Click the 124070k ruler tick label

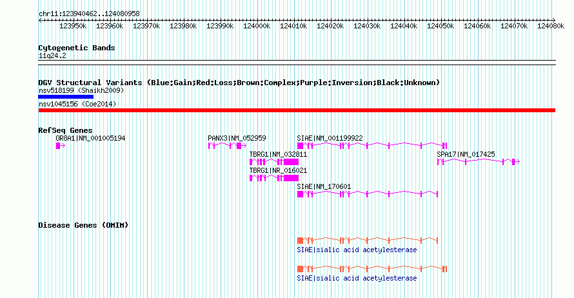coord(514,26)
